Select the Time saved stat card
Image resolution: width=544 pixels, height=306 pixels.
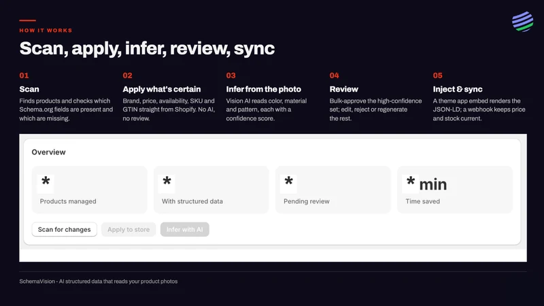(455, 190)
